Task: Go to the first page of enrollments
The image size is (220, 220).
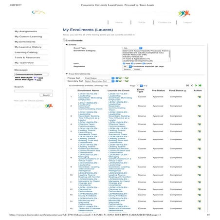Action: click(188, 85)
